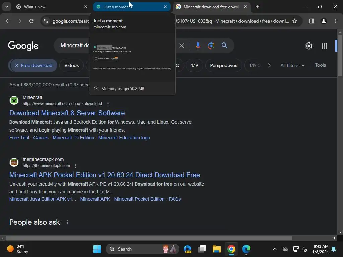Viewport: 343px width, 257px height.
Task: Open Task View on the taskbar
Action: pyautogui.click(x=202, y=249)
